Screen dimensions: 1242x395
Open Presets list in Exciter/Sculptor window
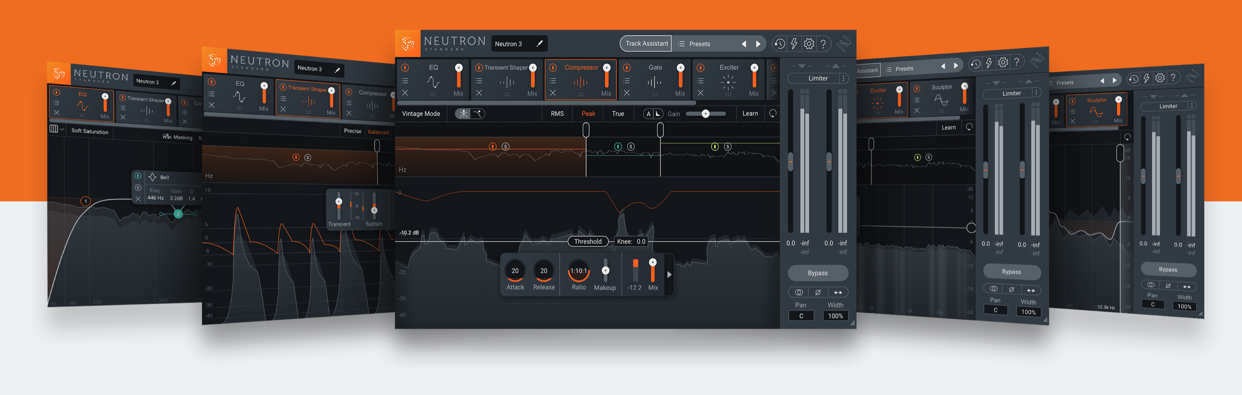tap(900, 69)
